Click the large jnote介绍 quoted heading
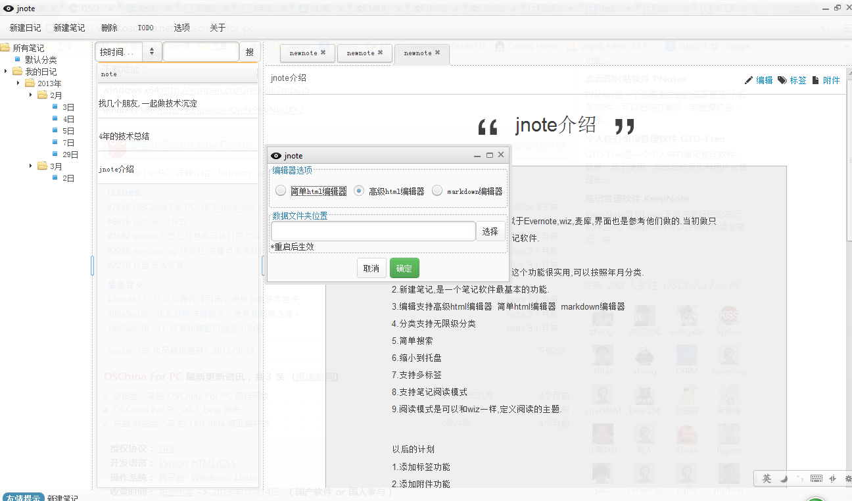The image size is (852, 501). pos(556,124)
